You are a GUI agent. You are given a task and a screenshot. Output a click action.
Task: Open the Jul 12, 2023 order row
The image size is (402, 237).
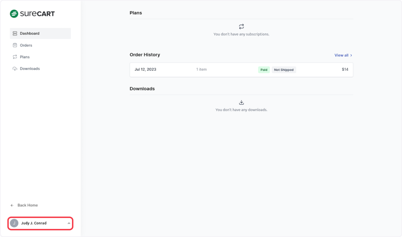point(196,70)
